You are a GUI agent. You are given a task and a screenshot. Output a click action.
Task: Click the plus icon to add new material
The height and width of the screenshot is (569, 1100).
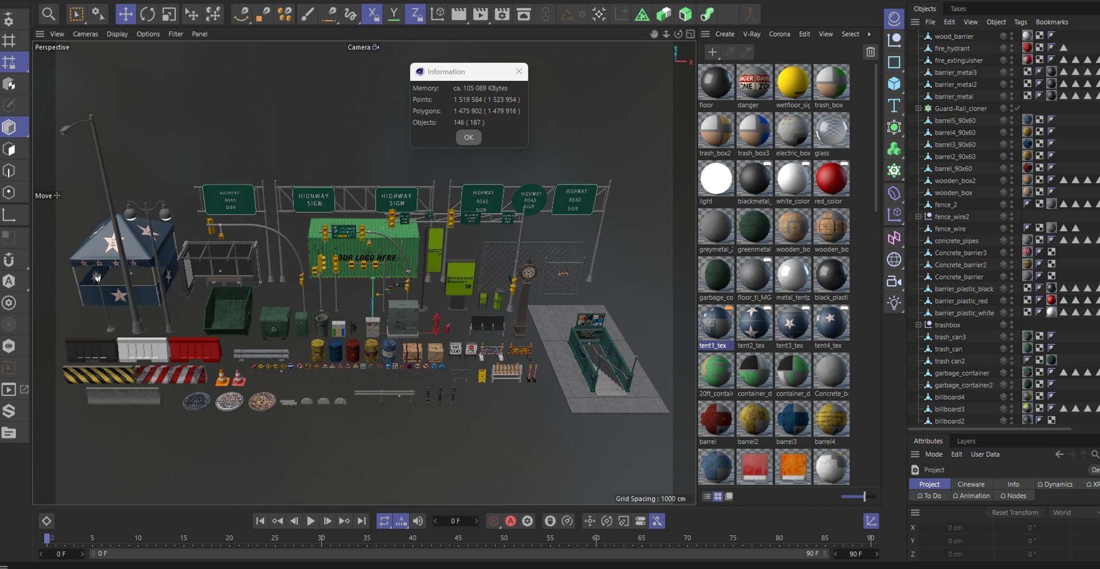click(x=712, y=52)
